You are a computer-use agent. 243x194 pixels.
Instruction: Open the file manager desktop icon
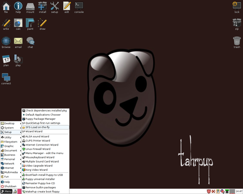coord(6,7)
